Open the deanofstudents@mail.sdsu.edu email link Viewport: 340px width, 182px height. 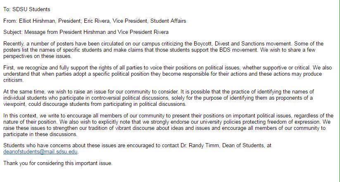pyautogui.click(x=40, y=151)
